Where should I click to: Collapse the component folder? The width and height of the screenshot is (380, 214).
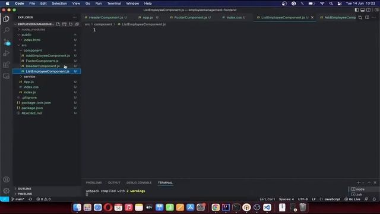click(33, 51)
